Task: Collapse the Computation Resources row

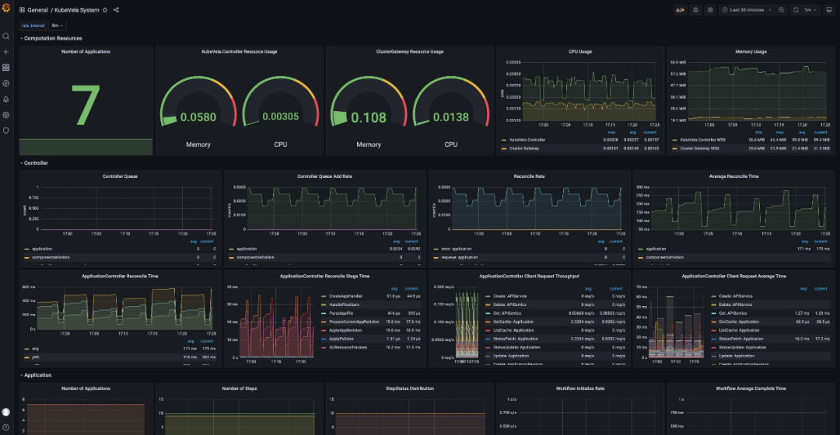Action: point(53,38)
